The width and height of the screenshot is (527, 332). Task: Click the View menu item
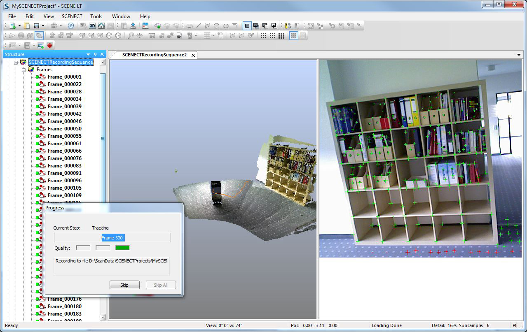coord(49,16)
